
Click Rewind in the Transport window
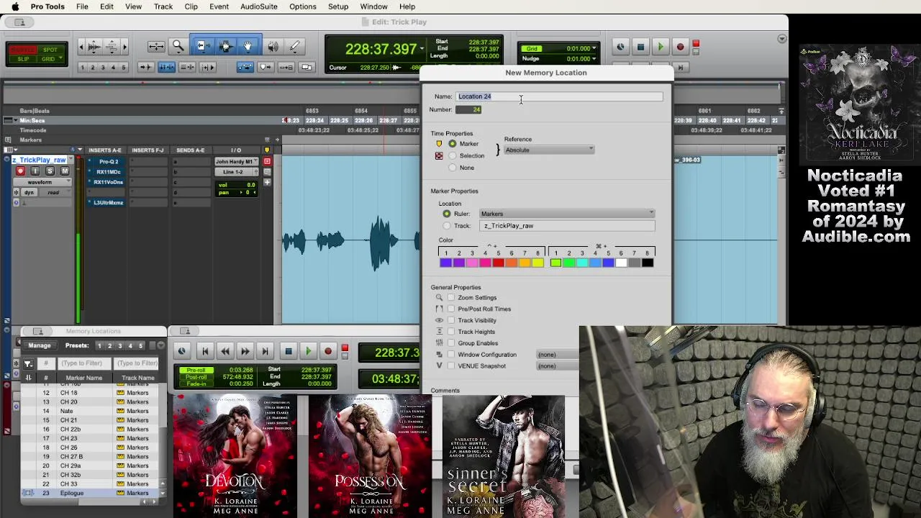tap(224, 352)
